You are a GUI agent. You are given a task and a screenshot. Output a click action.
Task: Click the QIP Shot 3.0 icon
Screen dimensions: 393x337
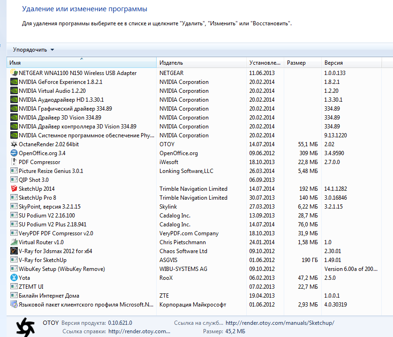[14, 180]
